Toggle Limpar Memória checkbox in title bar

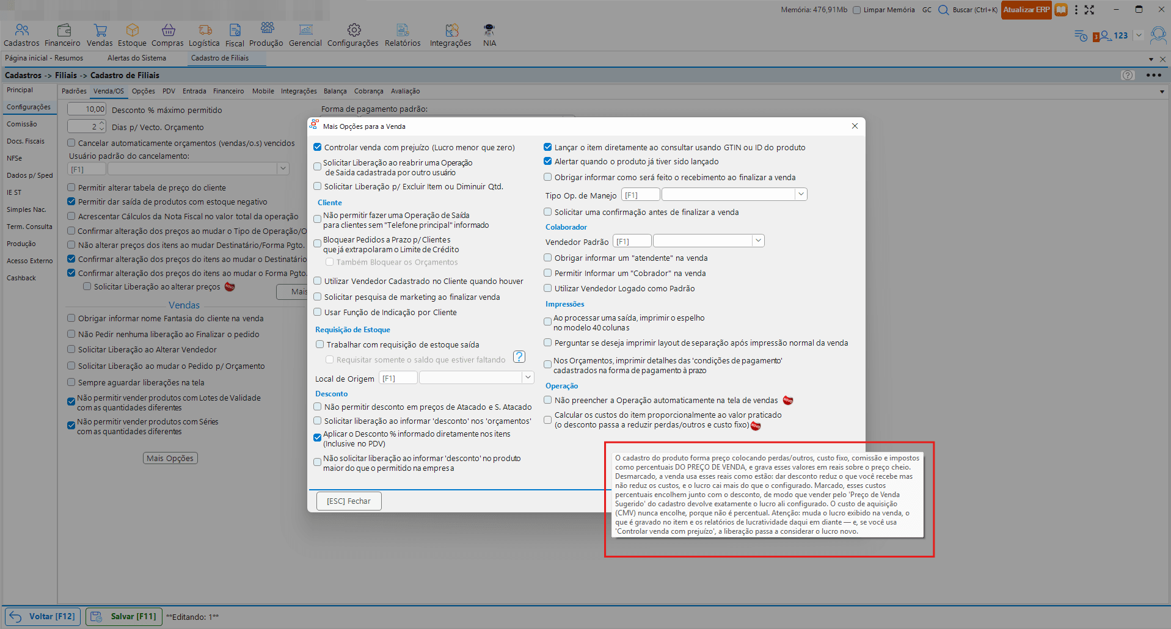(857, 10)
